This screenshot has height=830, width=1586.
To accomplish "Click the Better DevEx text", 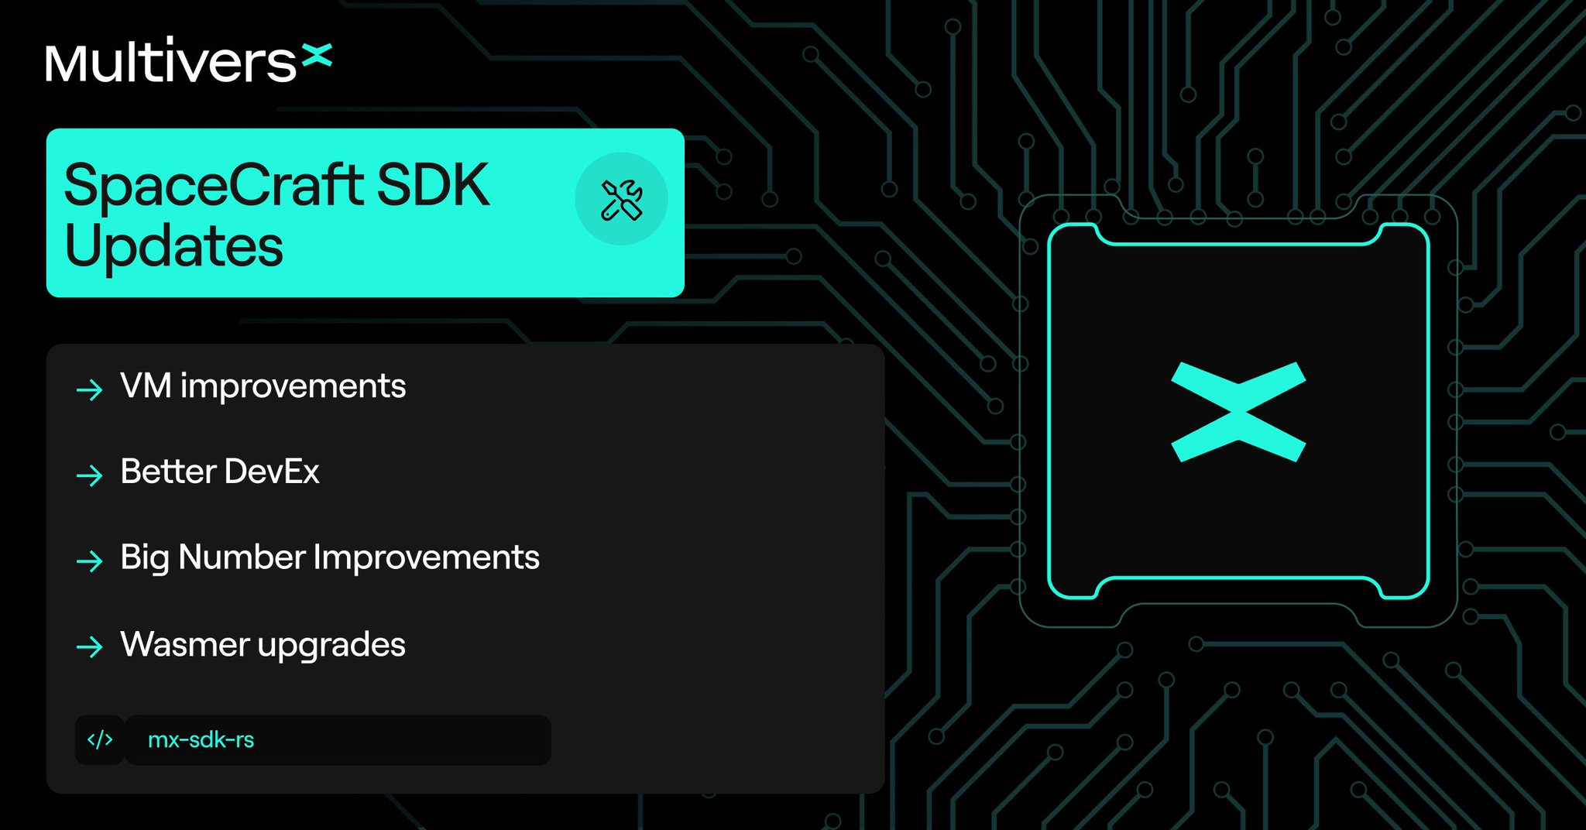I will pyautogui.click(x=220, y=472).
